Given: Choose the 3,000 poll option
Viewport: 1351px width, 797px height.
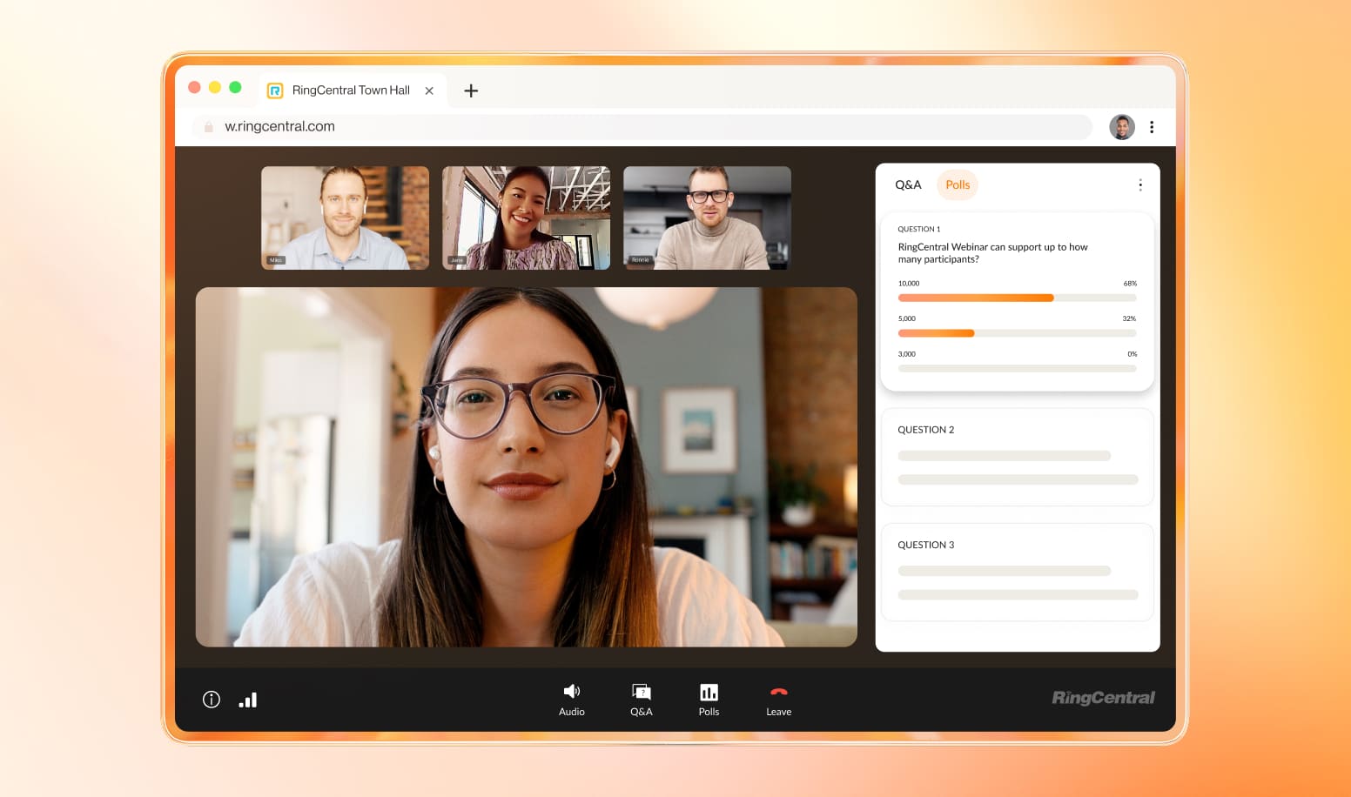Looking at the screenshot, I should point(1017,368).
